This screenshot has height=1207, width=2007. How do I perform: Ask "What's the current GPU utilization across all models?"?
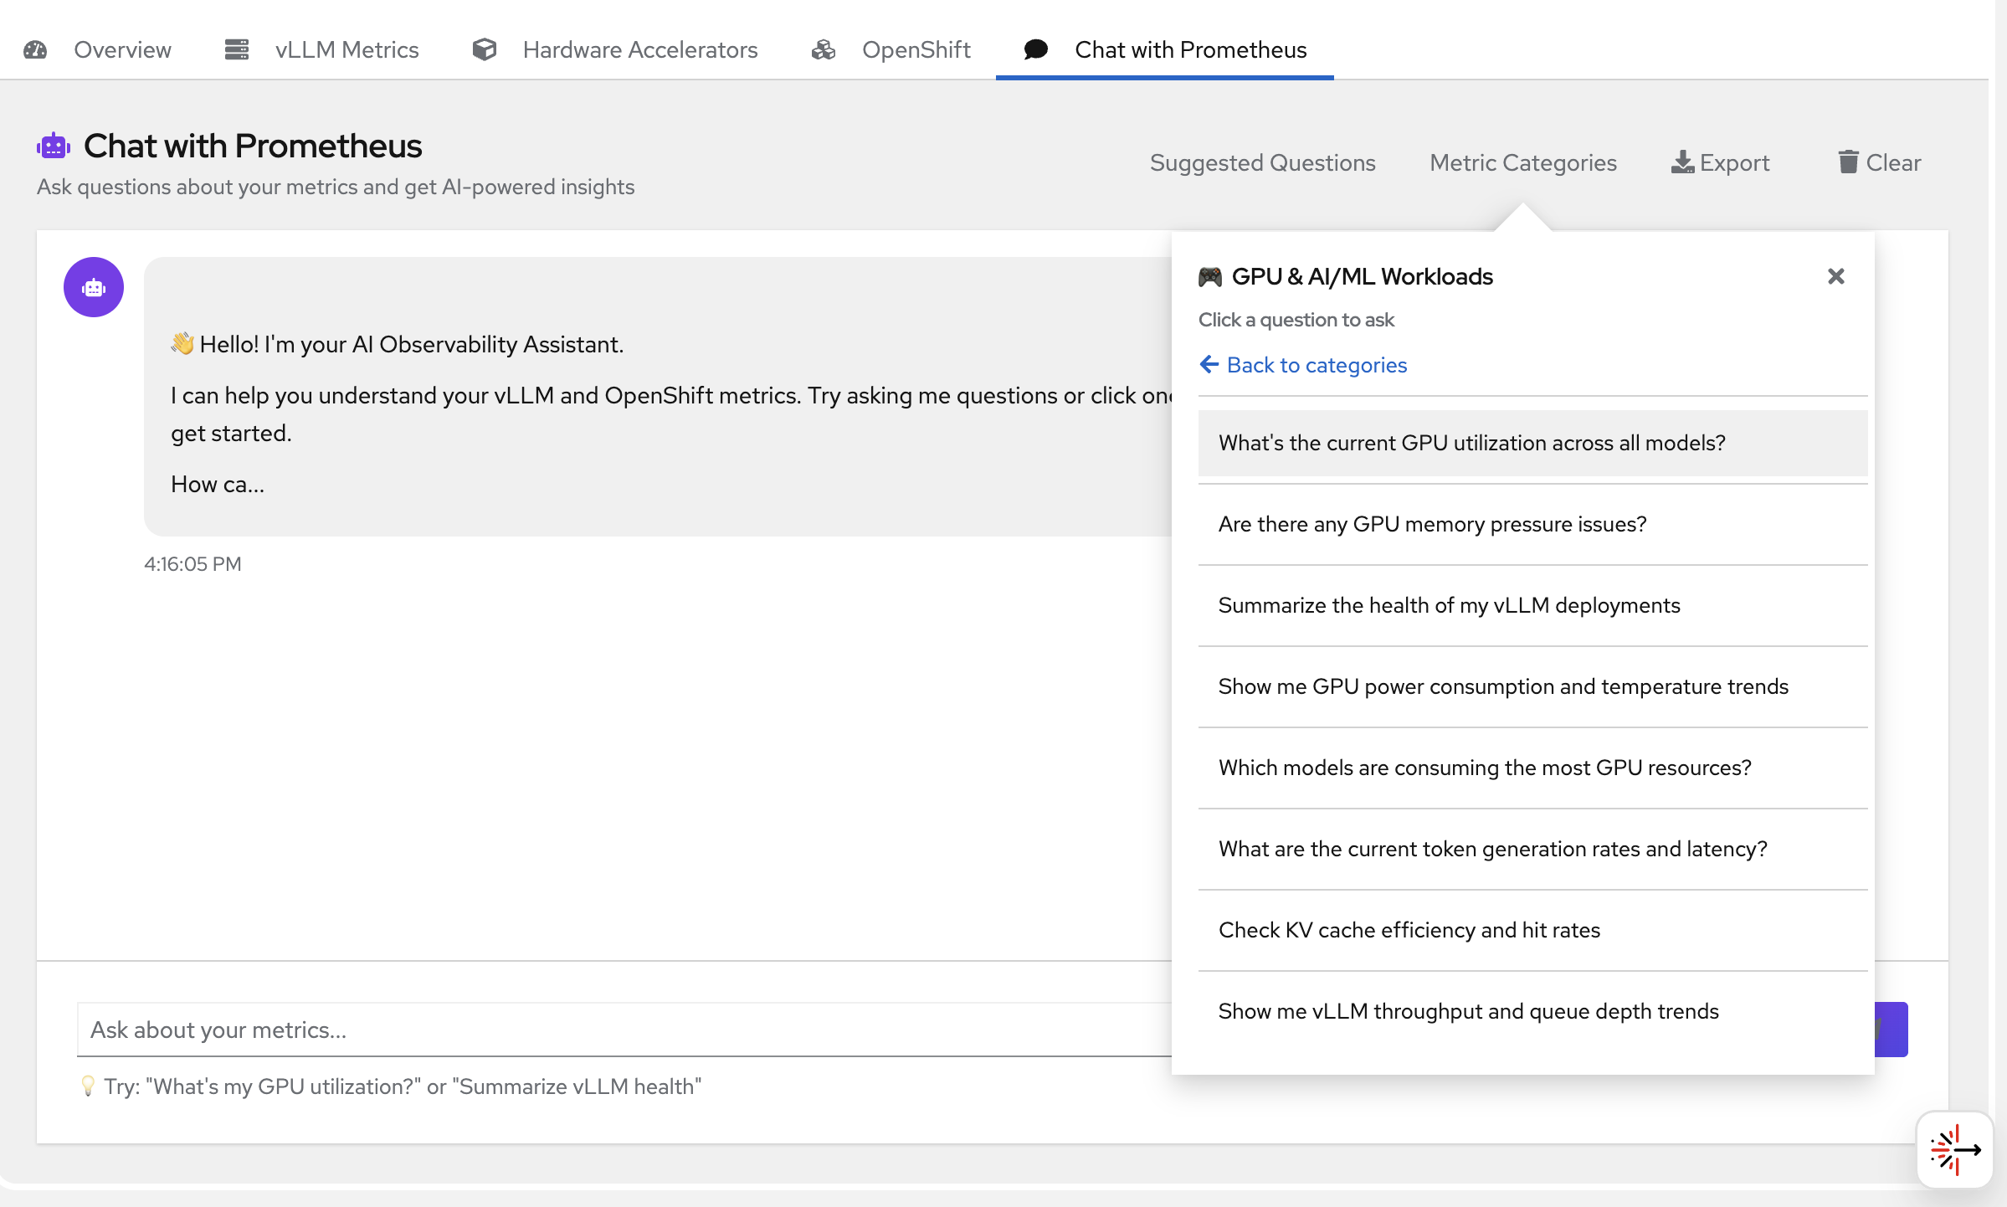tap(1471, 443)
